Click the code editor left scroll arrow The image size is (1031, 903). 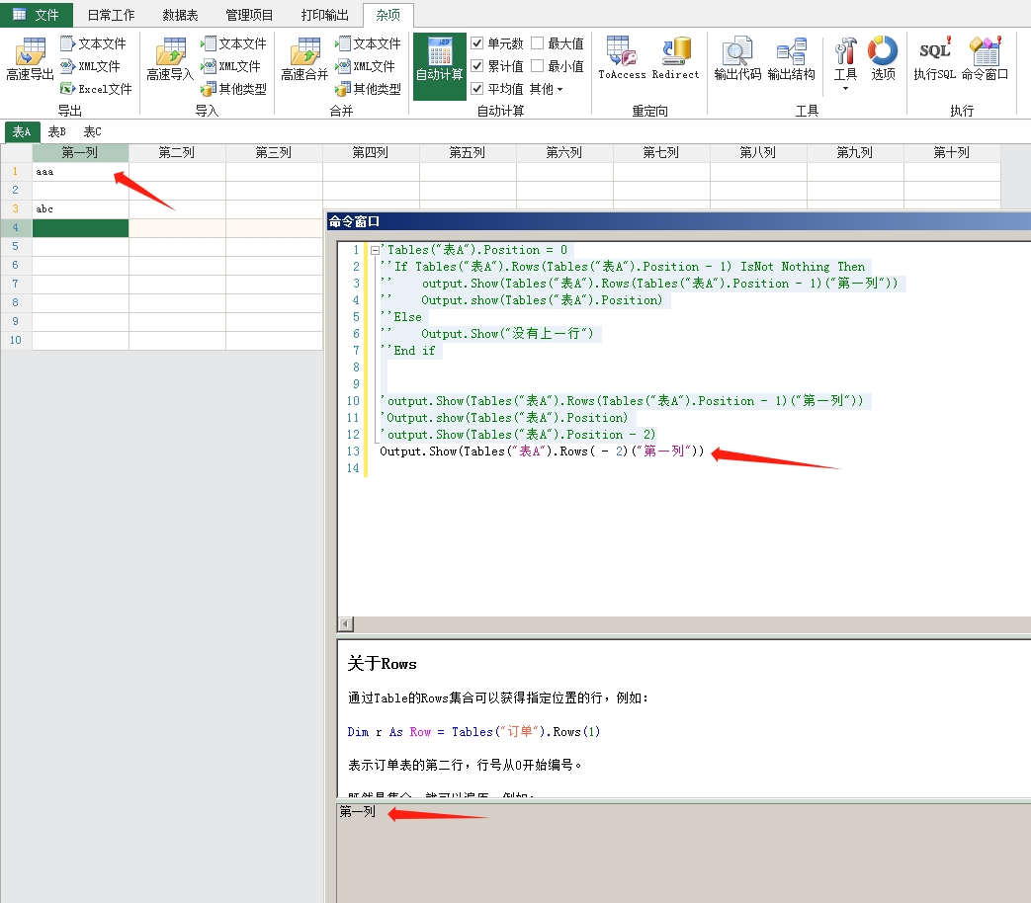[x=346, y=623]
